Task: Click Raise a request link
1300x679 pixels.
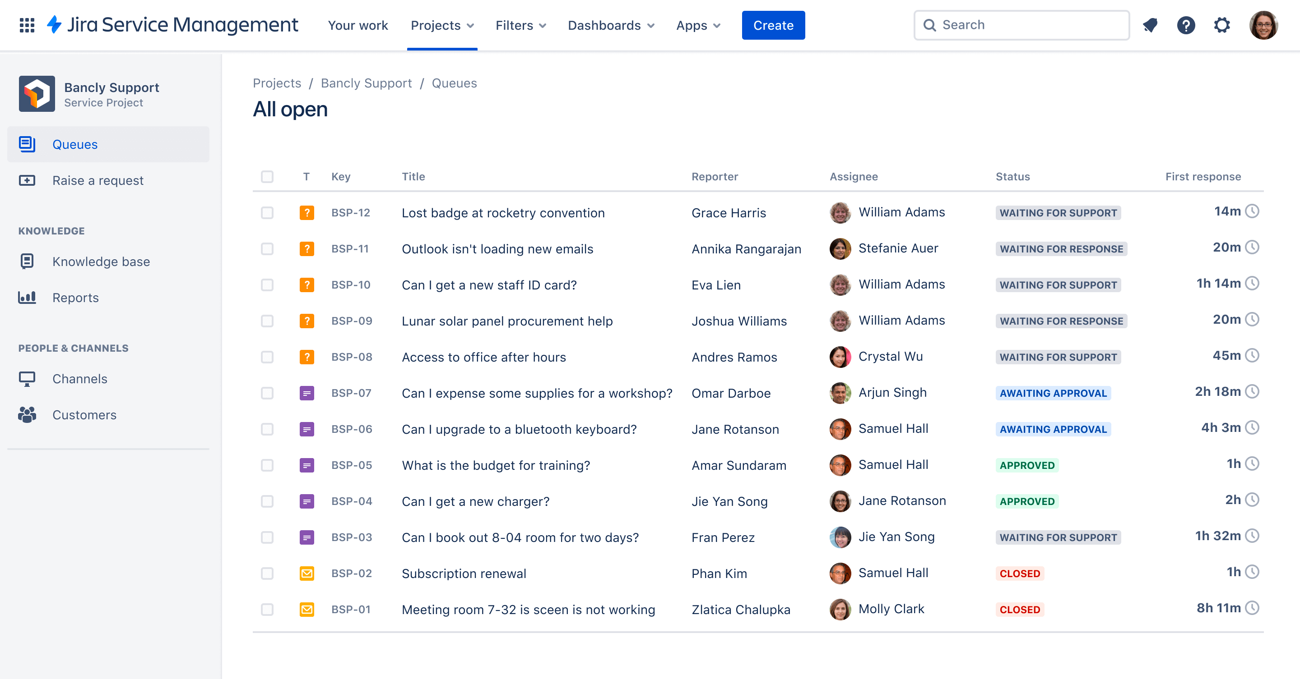Action: 97,180
